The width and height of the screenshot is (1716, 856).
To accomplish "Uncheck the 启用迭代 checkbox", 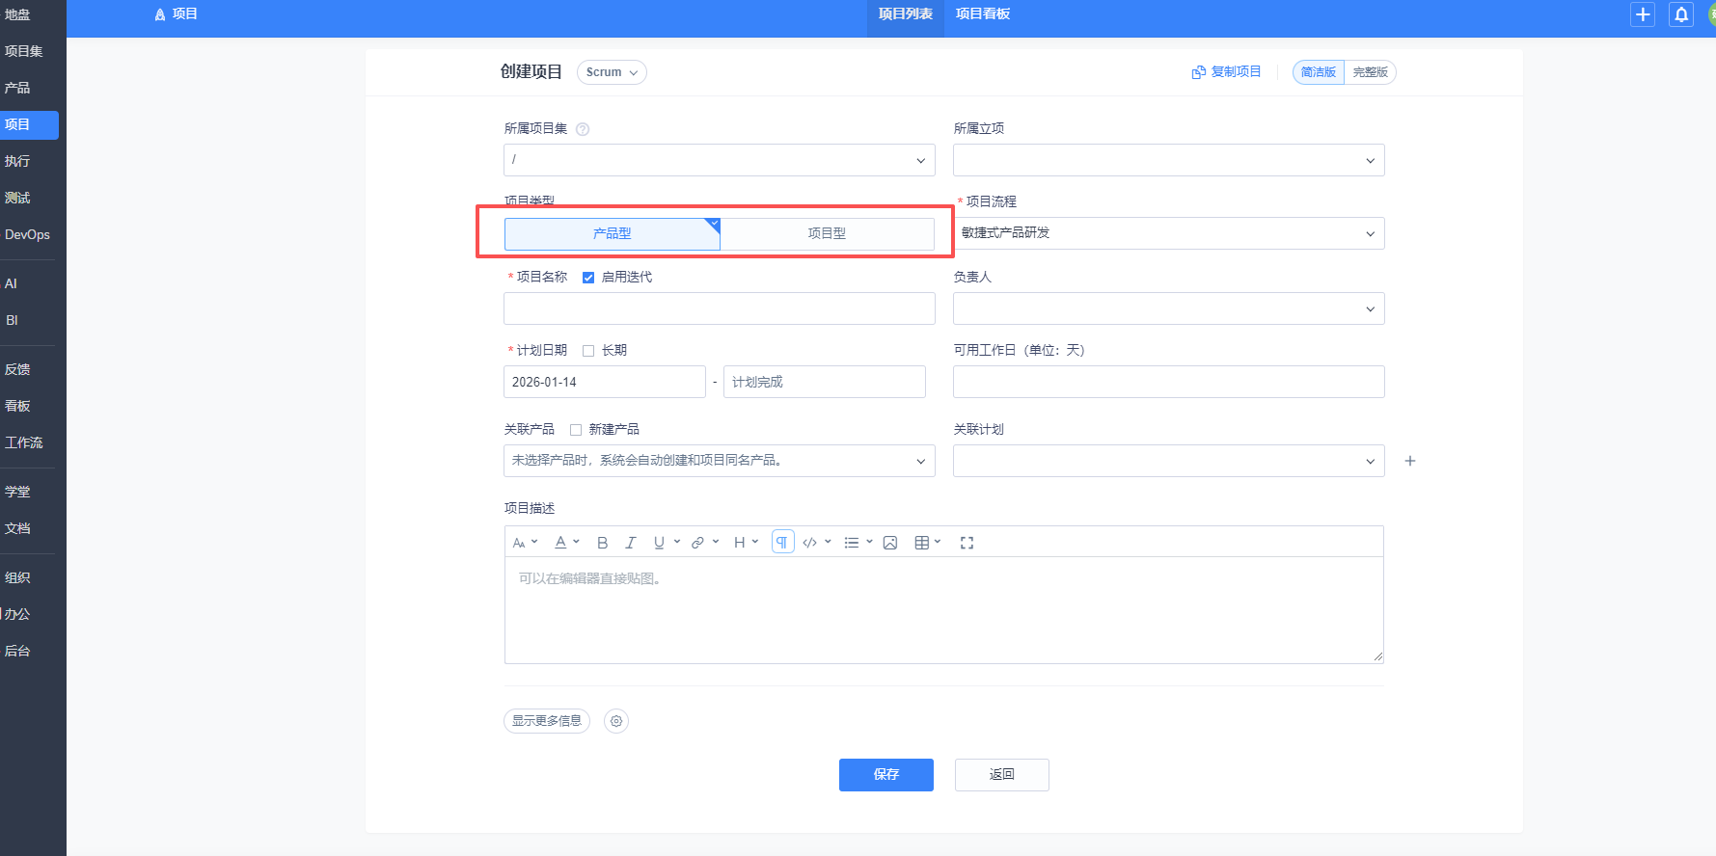I will pyautogui.click(x=588, y=278).
